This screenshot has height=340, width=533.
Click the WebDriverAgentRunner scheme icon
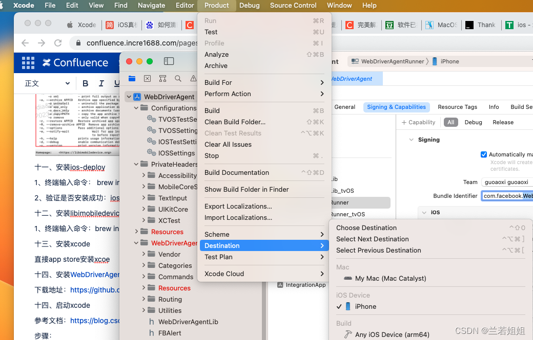(355, 61)
